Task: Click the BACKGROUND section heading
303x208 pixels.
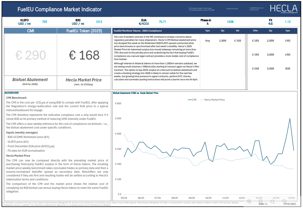Action: tap(12, 93)
